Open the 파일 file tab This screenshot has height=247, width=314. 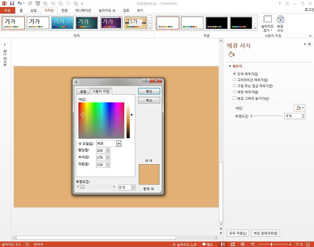click(x=7, y=10)
